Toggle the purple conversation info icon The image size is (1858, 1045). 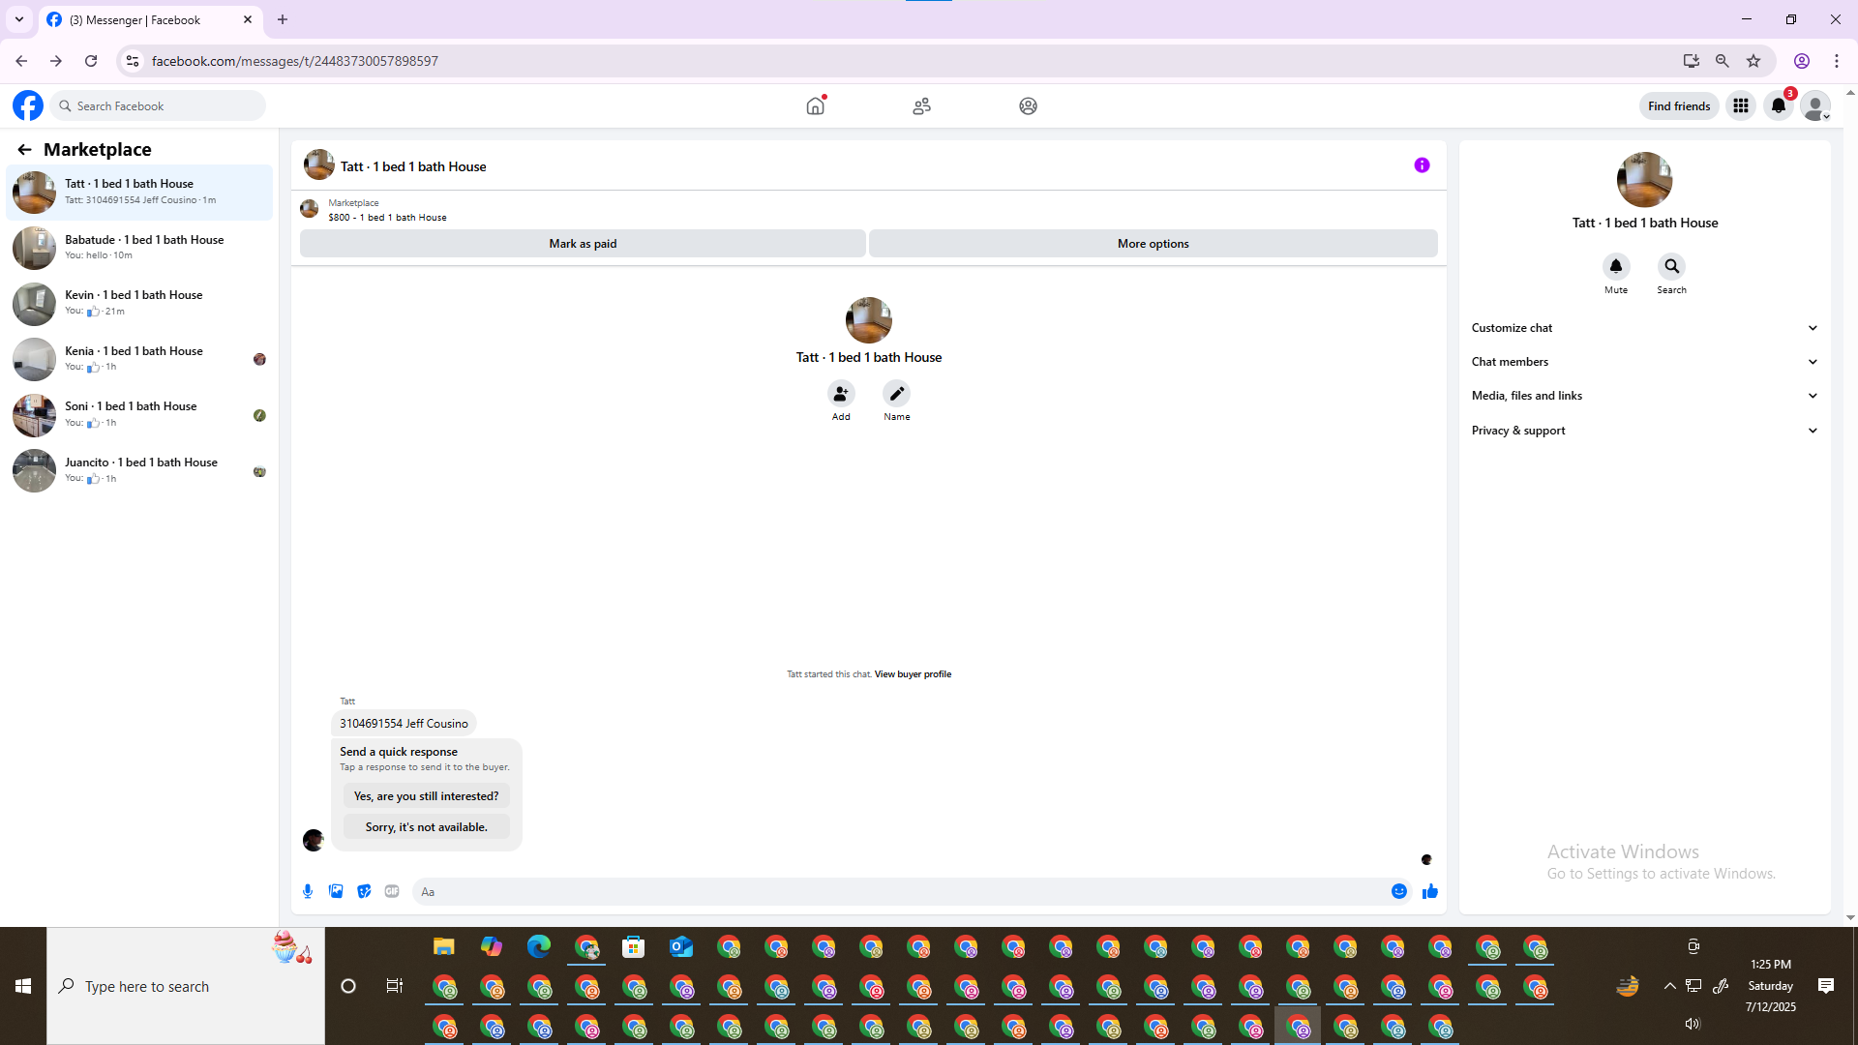click(1422, 165)
